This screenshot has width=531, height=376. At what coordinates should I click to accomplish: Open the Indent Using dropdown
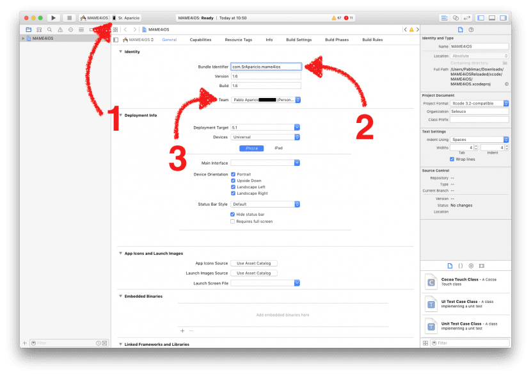click(x=479, y=140)
